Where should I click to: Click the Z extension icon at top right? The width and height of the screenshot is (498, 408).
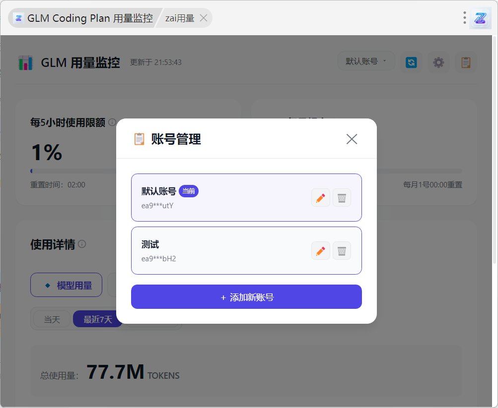(480, 18)
